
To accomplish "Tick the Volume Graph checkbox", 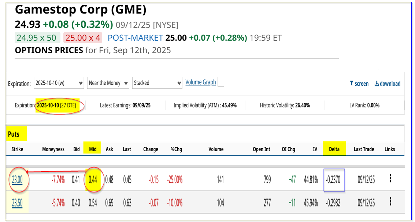I will click(x=221, y=82).
